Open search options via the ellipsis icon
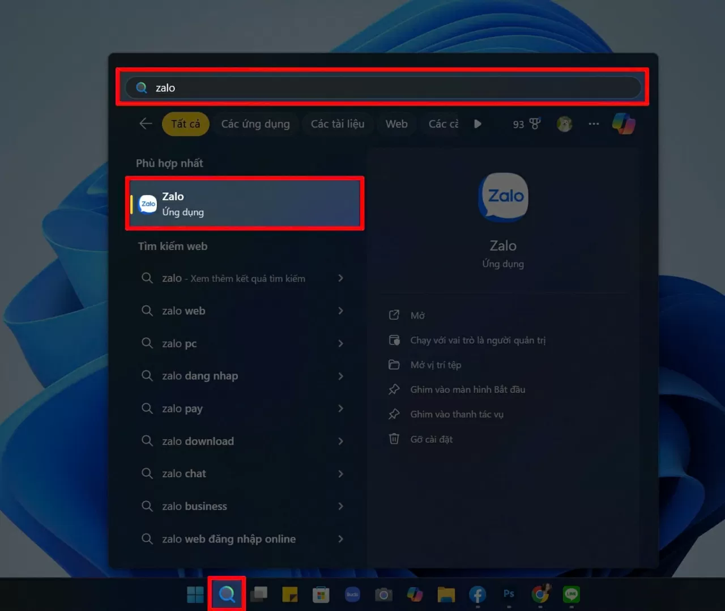725x611 pixels. [x=593, y=124]
